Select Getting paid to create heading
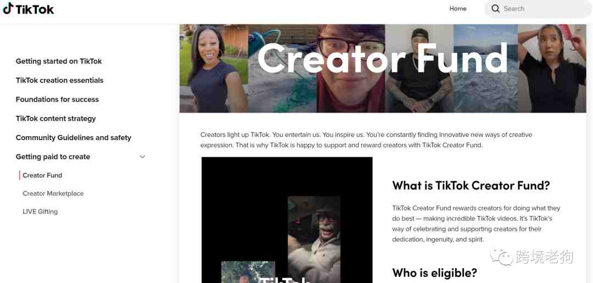 pos(53,157)
